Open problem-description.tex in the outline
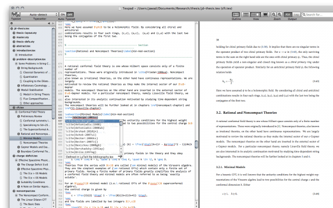 (x=31, y=59)
